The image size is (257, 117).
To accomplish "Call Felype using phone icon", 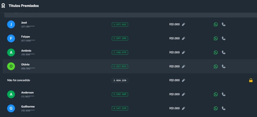I will (x=224, y=38).
